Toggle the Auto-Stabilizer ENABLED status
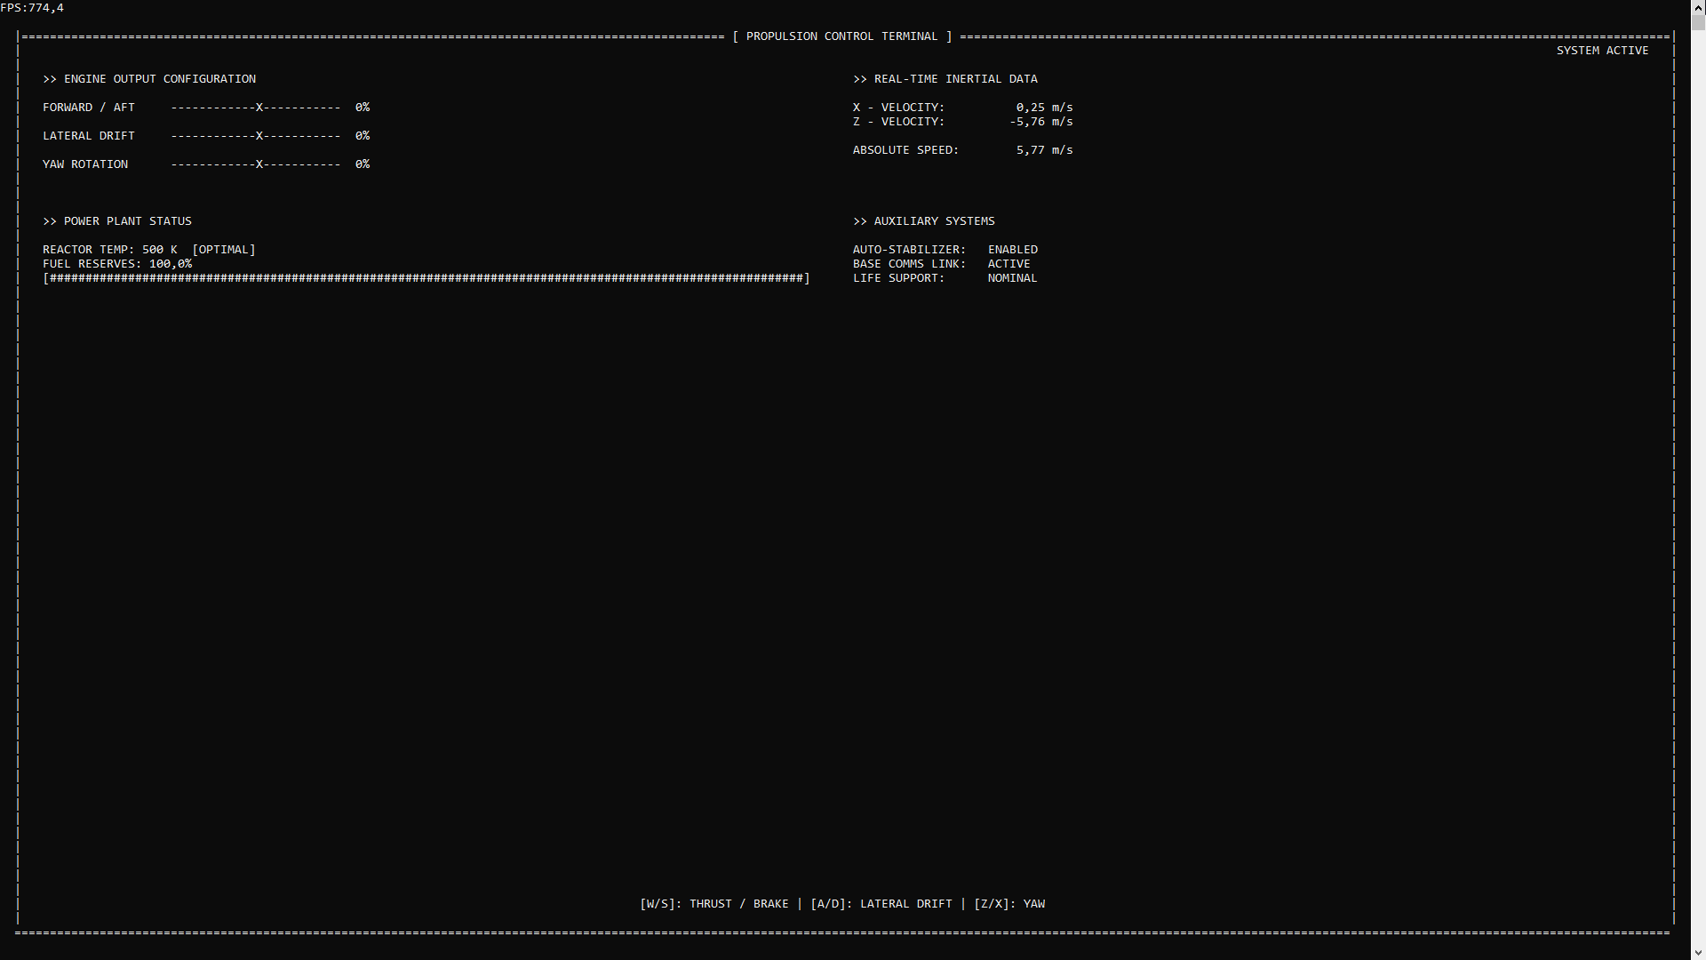This screenshot has height=960, width=1706. point(1012,250)
